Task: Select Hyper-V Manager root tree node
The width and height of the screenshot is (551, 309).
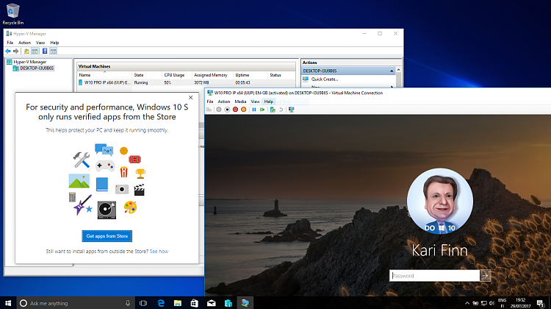Action: click(30, 62)
